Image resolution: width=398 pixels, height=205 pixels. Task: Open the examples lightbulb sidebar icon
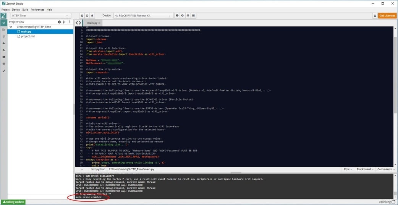coord(3,36)
